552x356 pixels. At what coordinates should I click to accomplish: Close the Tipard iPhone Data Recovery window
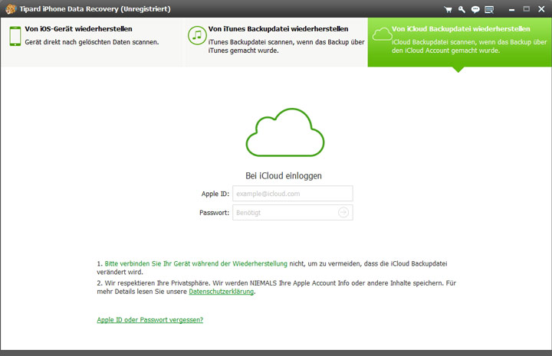[x=541, y=9]
